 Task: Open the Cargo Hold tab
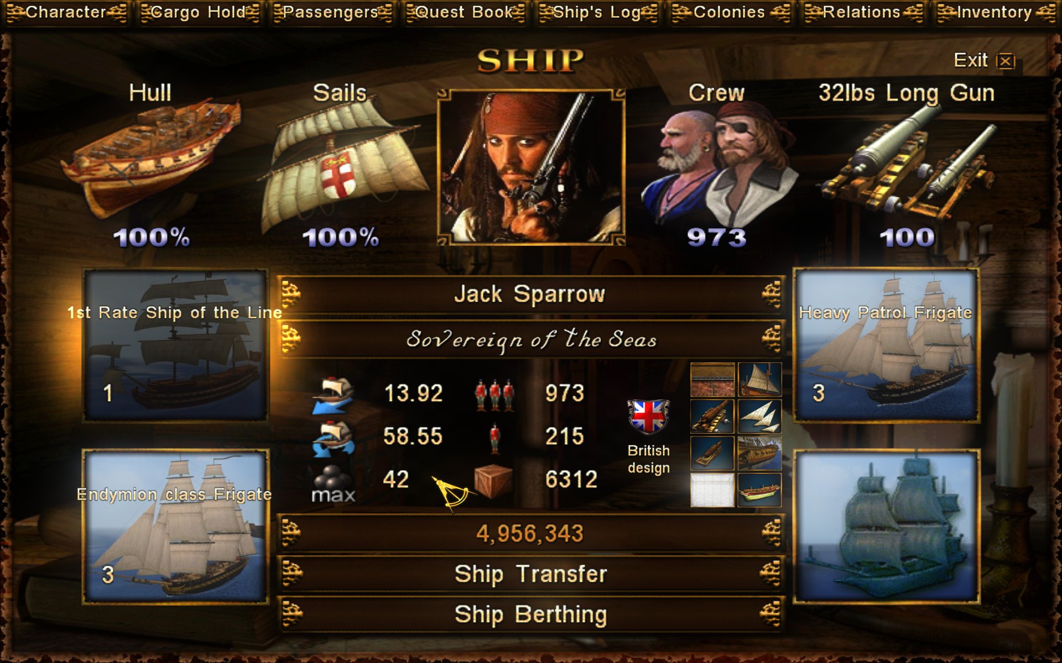pos(198,12)
